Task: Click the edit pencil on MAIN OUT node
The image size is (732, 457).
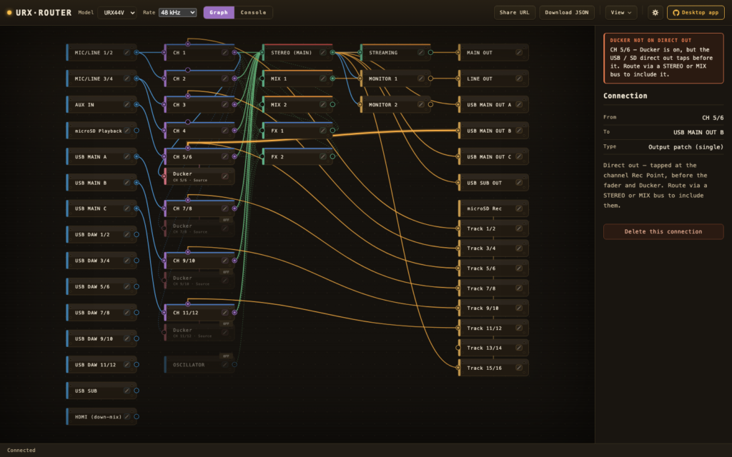Action: click(519, 53)
